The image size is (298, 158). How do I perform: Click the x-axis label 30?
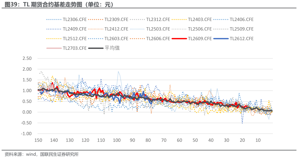pyautogui.click(x=226, y=140)
